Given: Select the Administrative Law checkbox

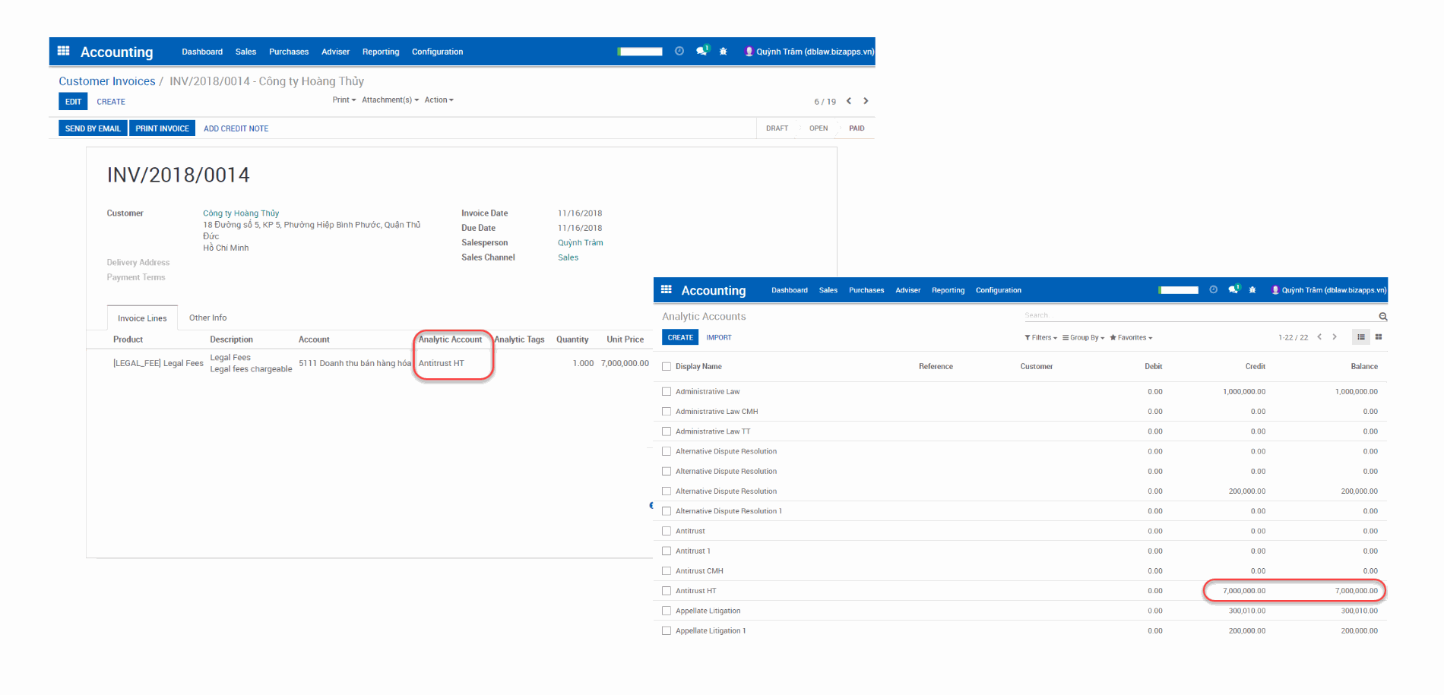Looking at the screenshot, I should point(667,391).
